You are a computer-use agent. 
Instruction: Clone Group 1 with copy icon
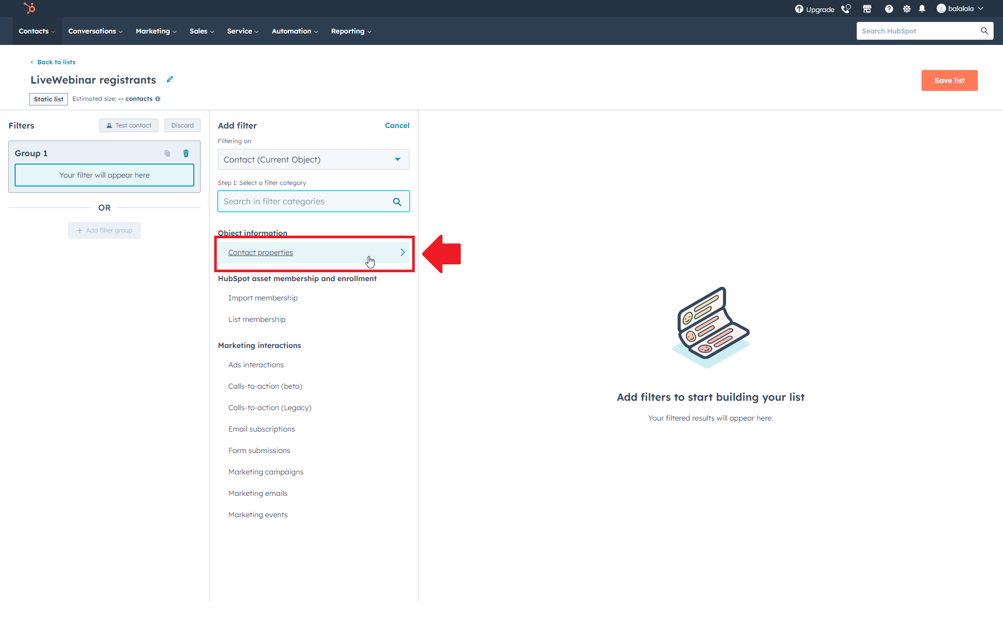(167, 153)
